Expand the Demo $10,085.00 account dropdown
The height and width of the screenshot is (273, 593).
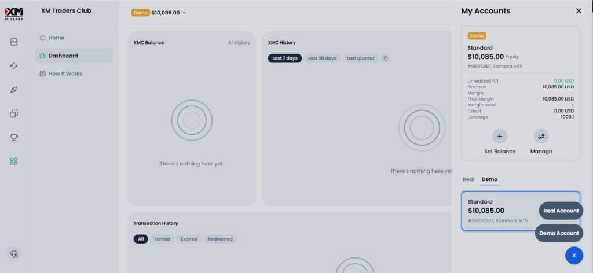[x=159, y=13]
